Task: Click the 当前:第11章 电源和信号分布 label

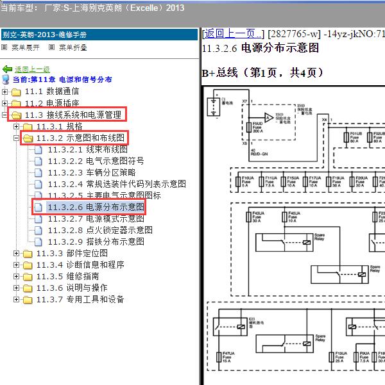Action: pyautogui.click(x=62, y=80)
